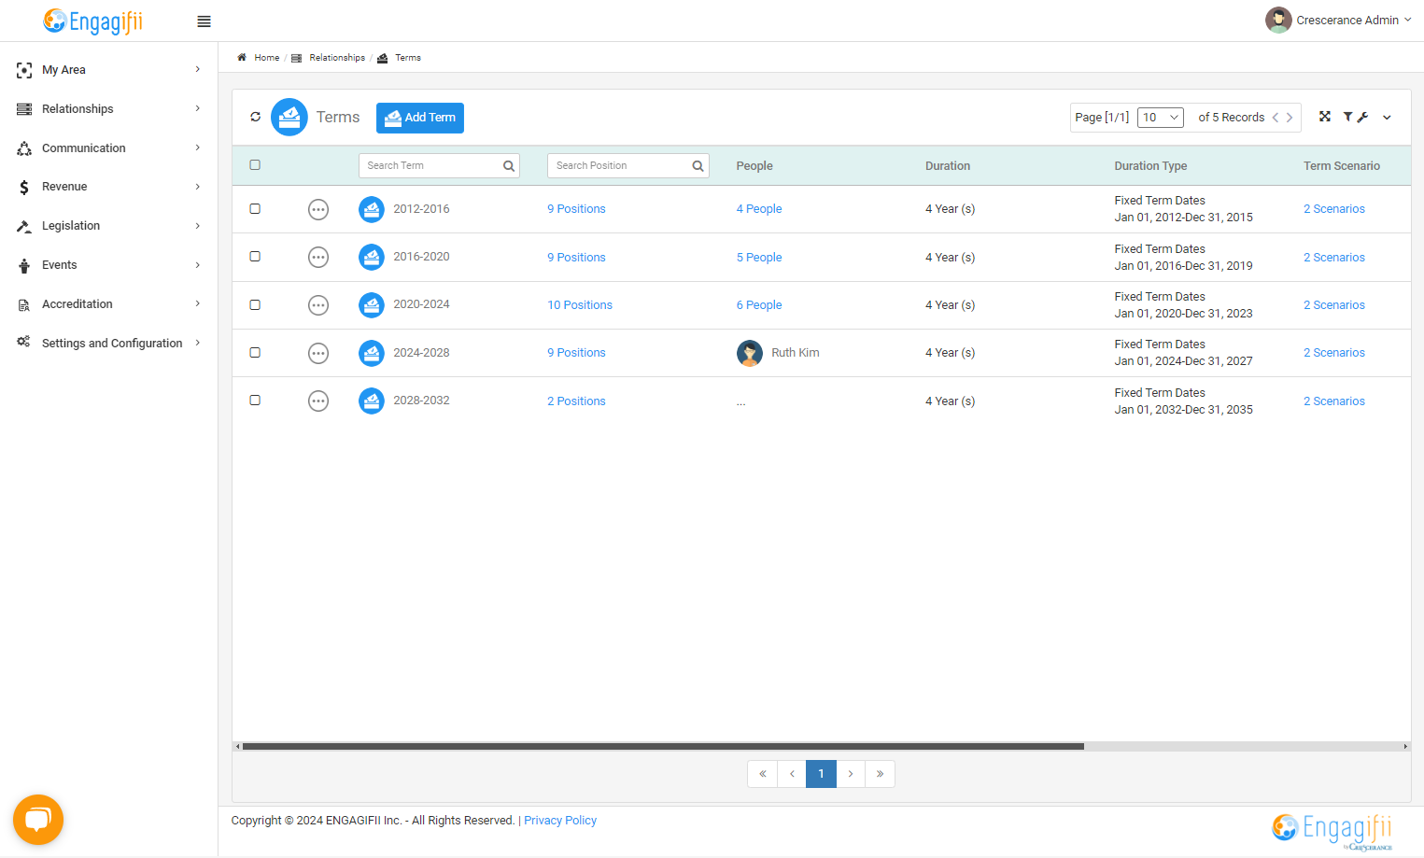Click the Home breadcrumb icon
Viewport: 1424px width, 858px height.
coord(242,58)
